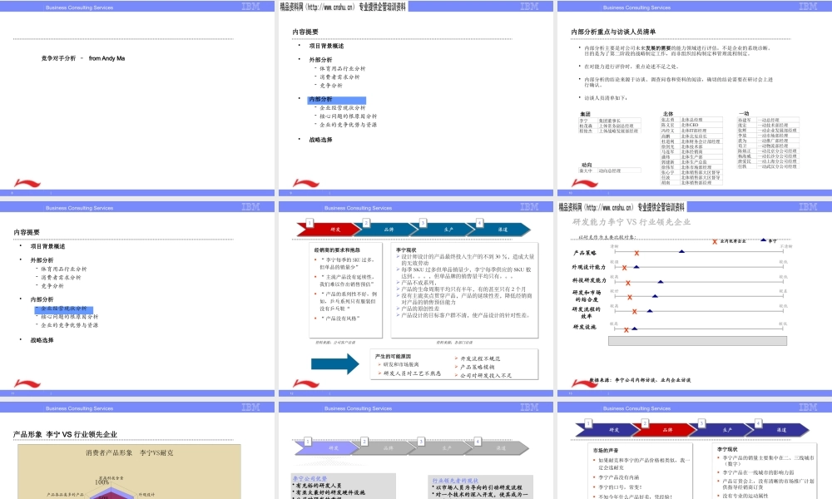Click the 市场的声音 heading in bottom-right slide
This screenshot has height=499, width=832.
pos(606,450)
